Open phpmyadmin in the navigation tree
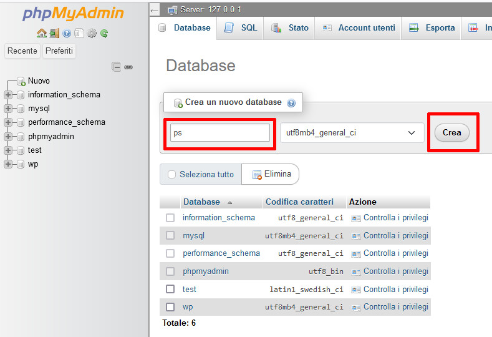This screenshot has height=337, width=492. tap(51, 137)
